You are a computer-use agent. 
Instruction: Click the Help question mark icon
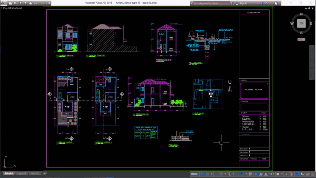click(276, 3)
